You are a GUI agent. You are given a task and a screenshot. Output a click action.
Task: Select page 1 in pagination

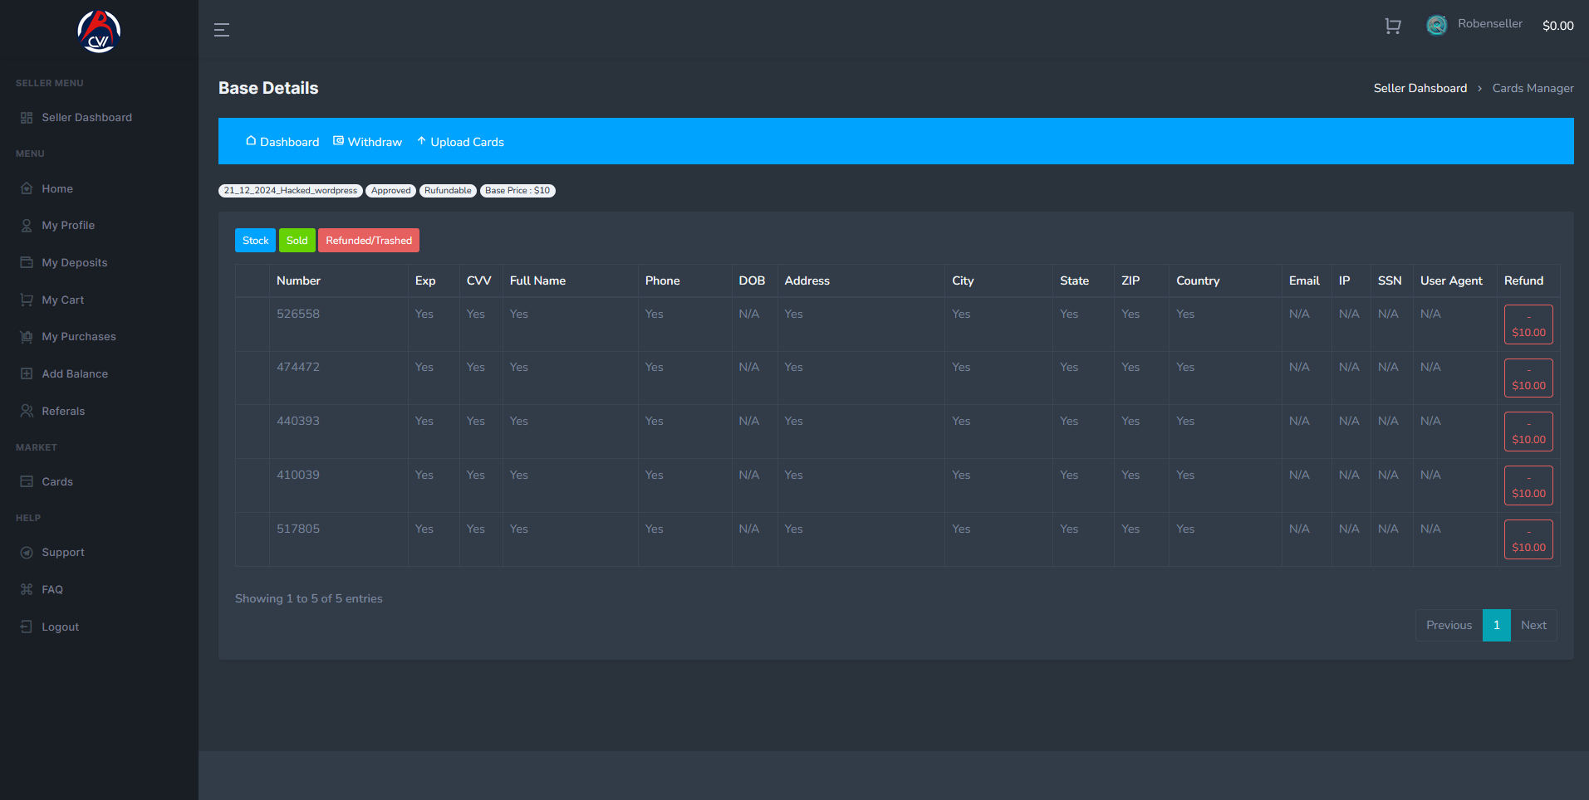click(1497, 626)
